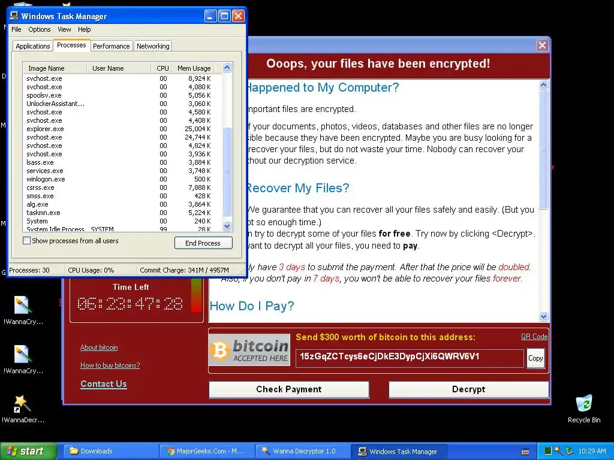Click ransom message scroll down arrow
The height and width of the screenshot is (460, 614).
543,316
